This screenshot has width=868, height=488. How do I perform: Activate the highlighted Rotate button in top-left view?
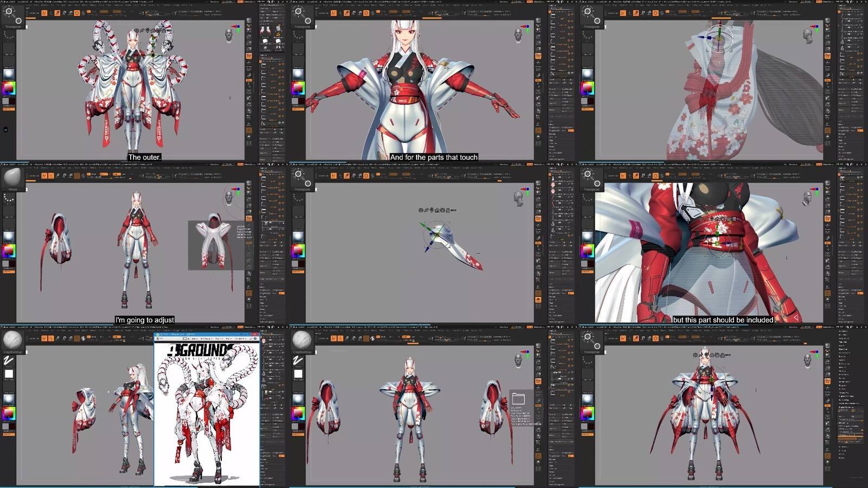click(76, 13)
